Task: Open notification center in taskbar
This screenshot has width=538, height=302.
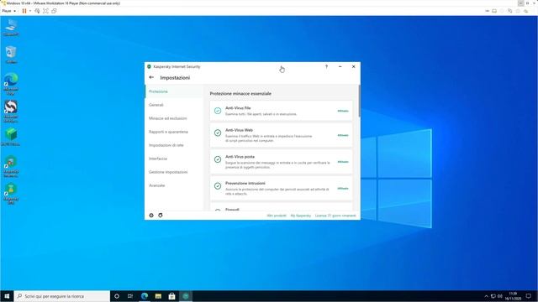Action: [x=529, y=296]
